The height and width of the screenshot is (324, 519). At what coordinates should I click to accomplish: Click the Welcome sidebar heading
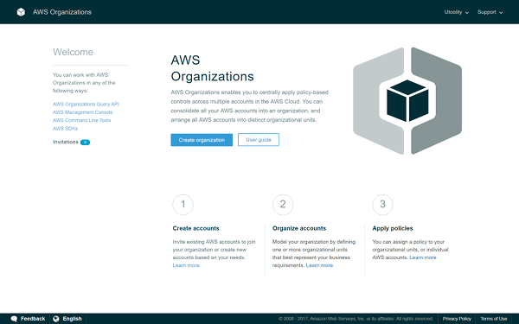pos(73,52)
